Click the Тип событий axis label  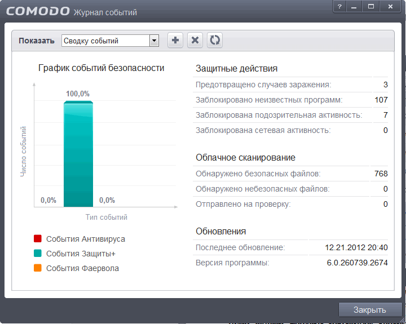coord(107,217)
